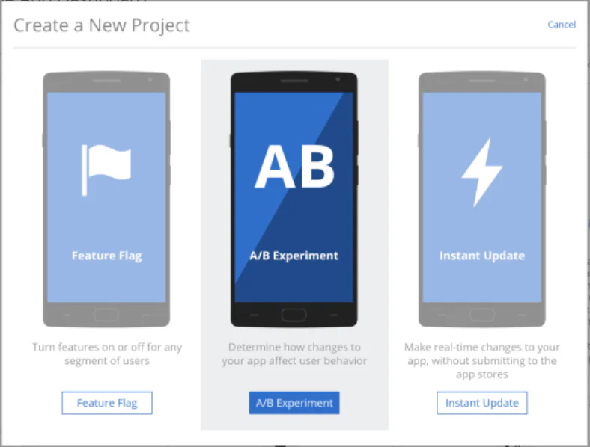
Task: Click the "Make real-time changes" description
Action: tap(482, 360)
